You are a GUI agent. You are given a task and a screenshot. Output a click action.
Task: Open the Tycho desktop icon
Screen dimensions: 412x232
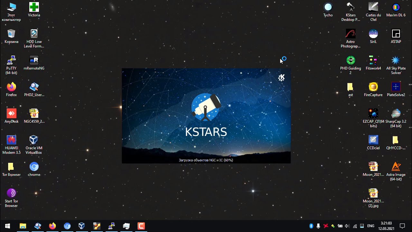pos(328,10)
